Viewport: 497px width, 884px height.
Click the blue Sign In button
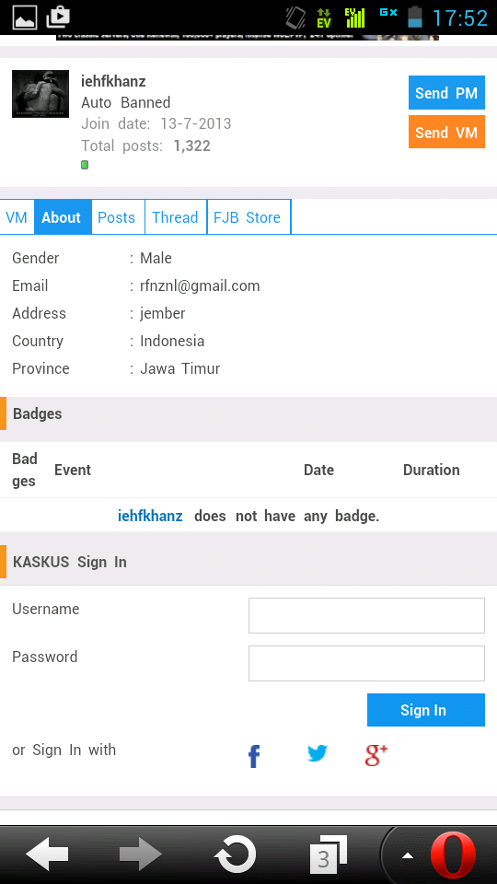(x=425, y=710)
